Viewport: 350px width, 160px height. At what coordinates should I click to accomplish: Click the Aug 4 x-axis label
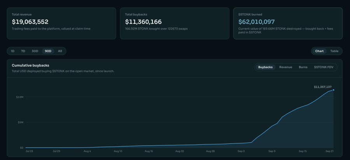(x=87, y=151)
